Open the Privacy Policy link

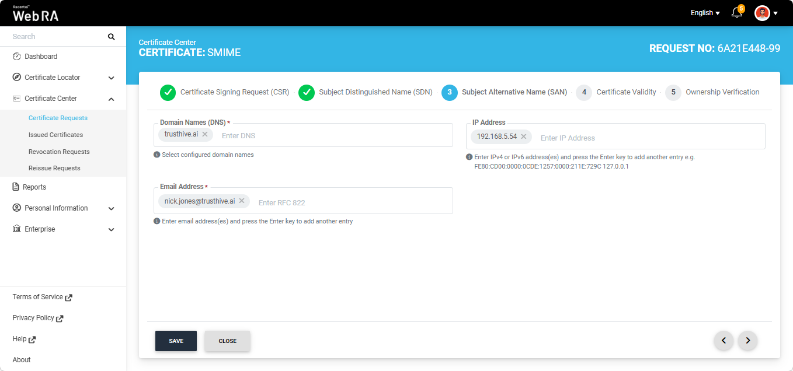(33, 318)
